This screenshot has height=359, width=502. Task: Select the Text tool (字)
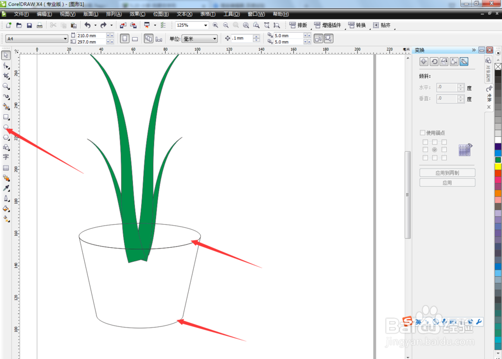click(x=6, y=157)
